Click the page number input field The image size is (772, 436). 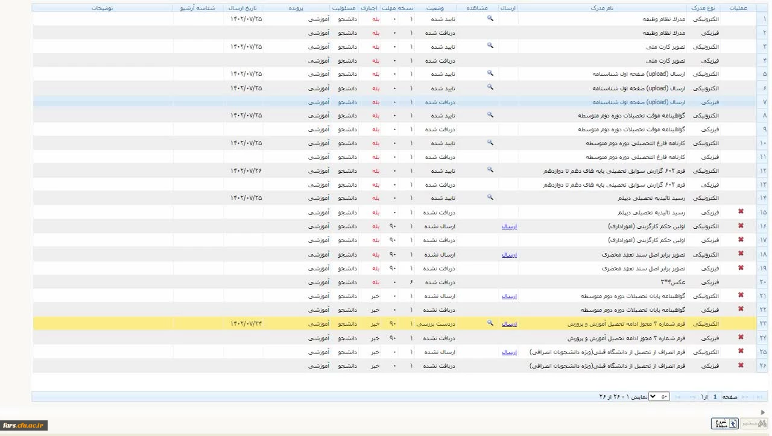715,397
